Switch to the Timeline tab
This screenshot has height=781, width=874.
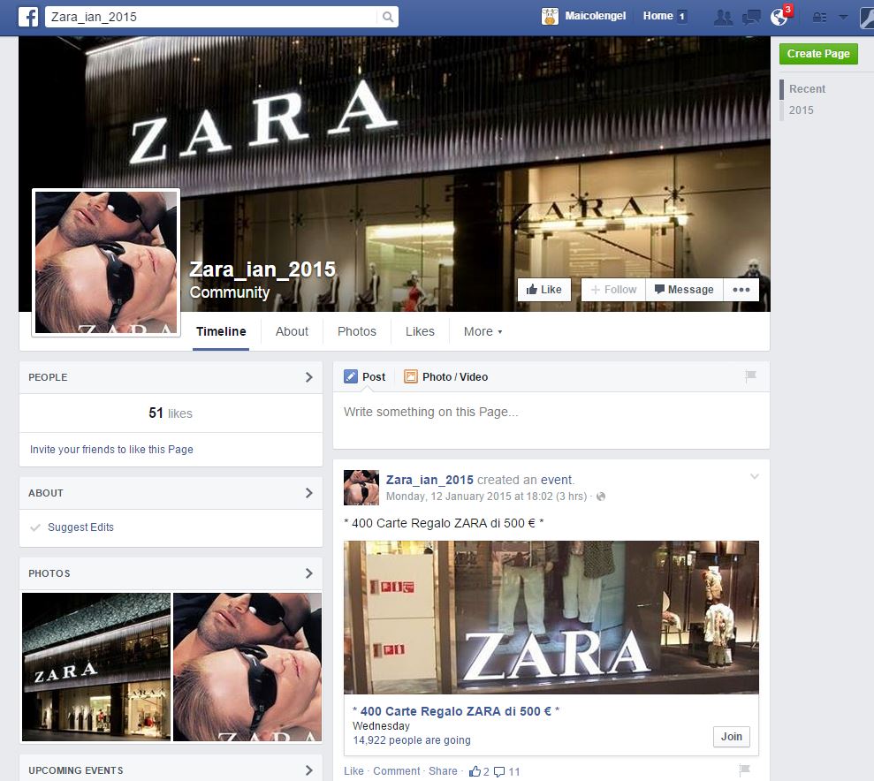[221, 331]
